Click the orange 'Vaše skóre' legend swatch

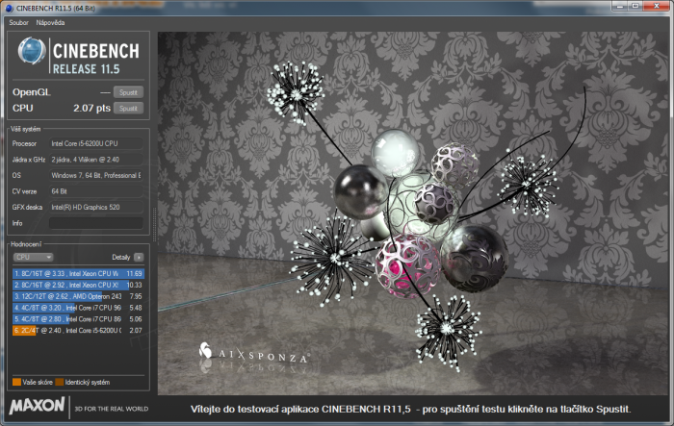coord(16,383)
